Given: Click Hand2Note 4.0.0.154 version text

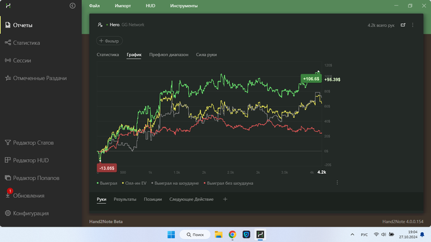Looking at the screenshot, I should click(x=403, y=222).
